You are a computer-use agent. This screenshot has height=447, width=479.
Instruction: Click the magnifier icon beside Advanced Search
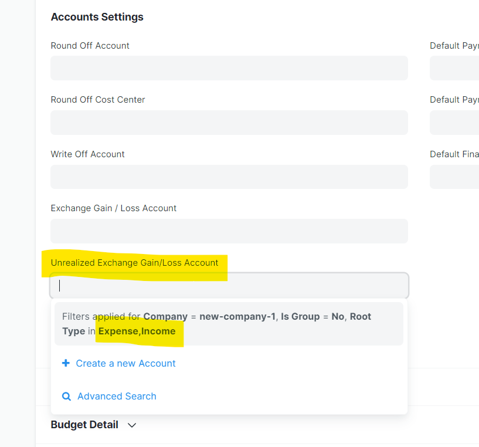point(66,396)
